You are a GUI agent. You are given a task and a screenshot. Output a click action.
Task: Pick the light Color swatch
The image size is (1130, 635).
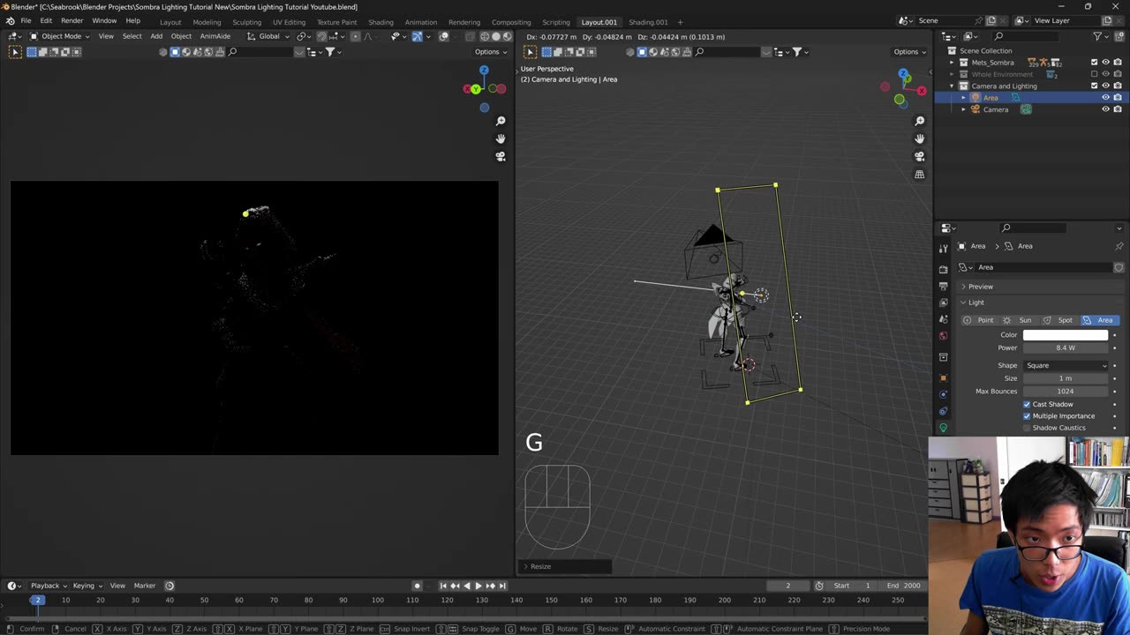click(1066, 335)
